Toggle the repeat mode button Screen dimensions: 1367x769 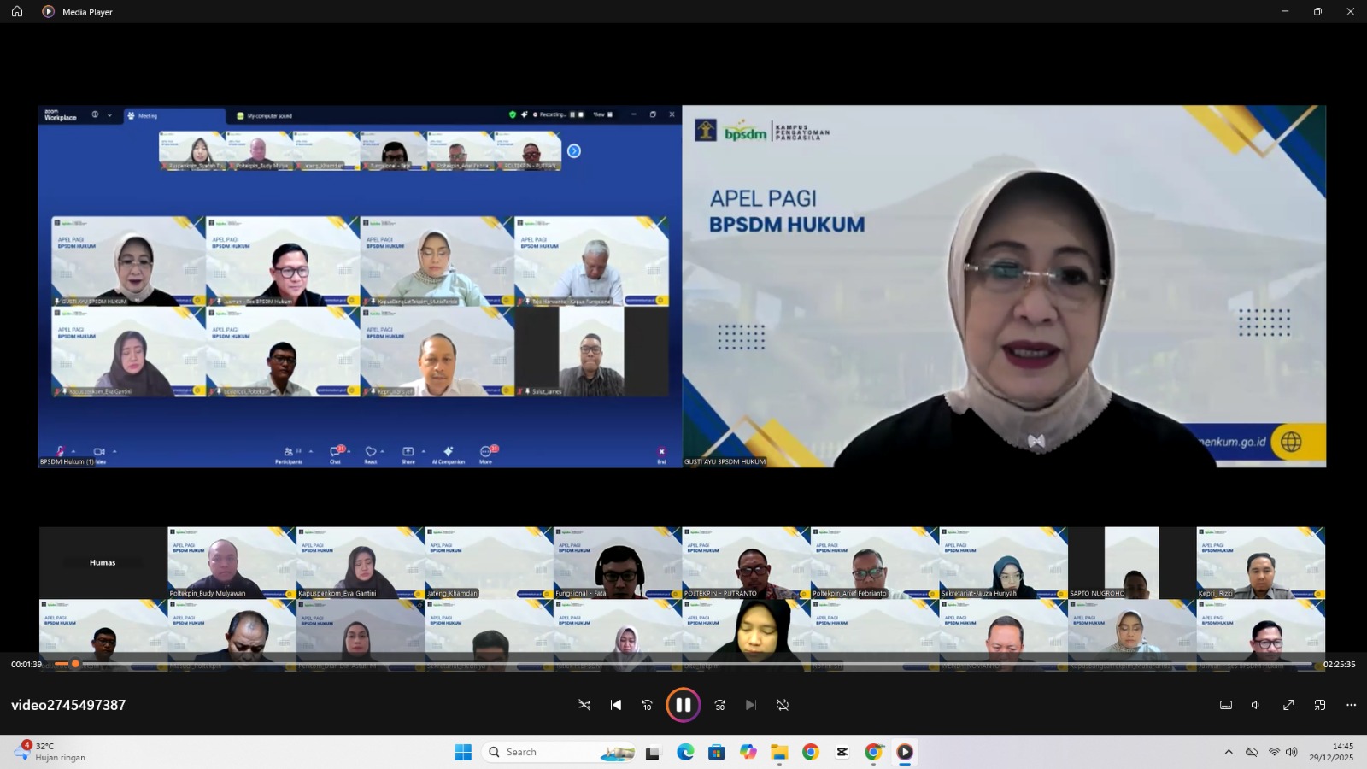pos(782,705)
